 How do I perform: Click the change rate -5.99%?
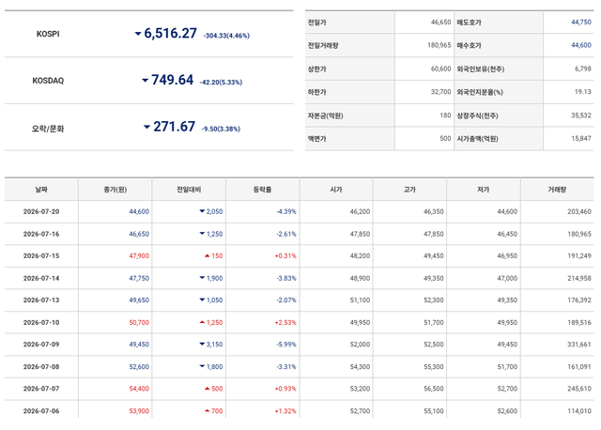coord(286,345)
